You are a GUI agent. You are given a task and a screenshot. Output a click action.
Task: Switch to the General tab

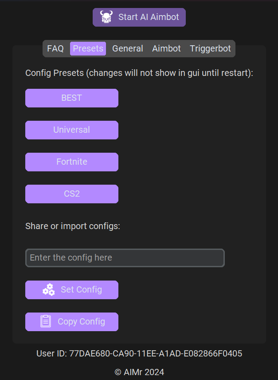coord(127,48)
